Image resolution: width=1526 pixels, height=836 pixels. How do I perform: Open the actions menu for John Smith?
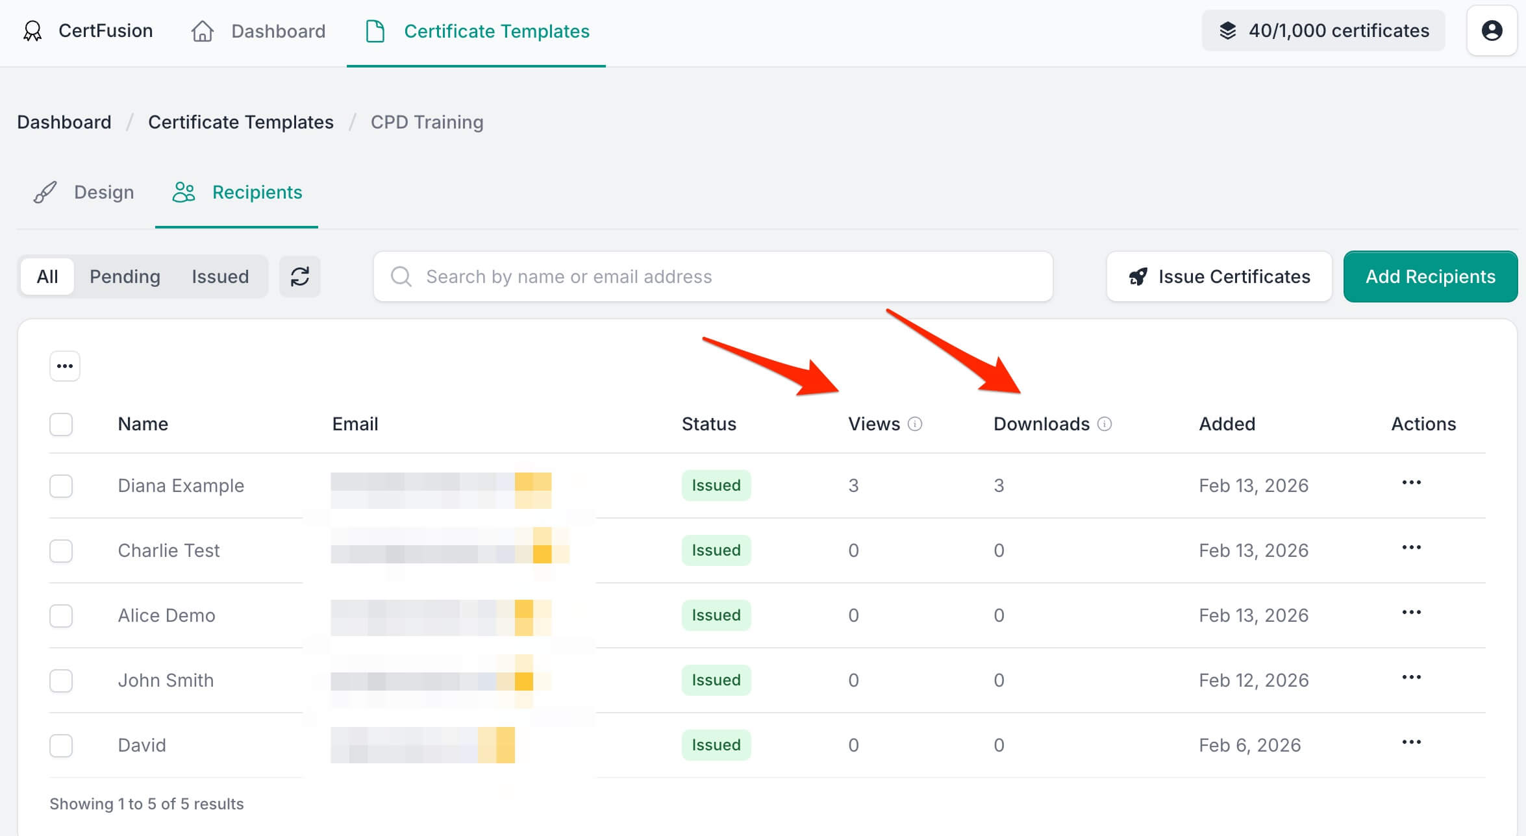pyautogui.click(x=1411, y=676)
